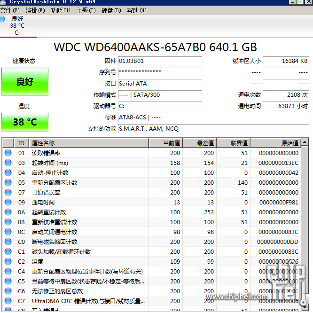Select the 无法修正的扇区总数 attribute name
Image resolution: width=313 pixels, height=313 pixels.
coord(57,291)
